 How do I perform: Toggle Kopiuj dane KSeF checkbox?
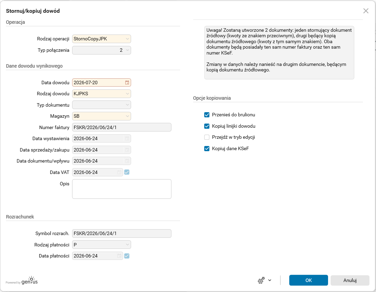(x=207, y=148)
